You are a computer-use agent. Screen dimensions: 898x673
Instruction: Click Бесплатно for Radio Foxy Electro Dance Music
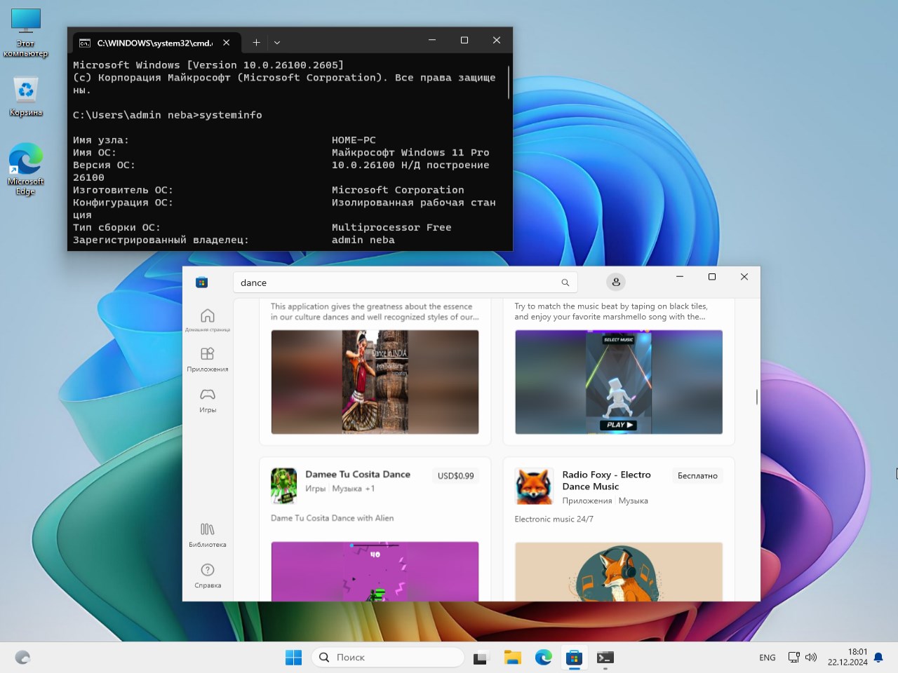tap(697, 475)
